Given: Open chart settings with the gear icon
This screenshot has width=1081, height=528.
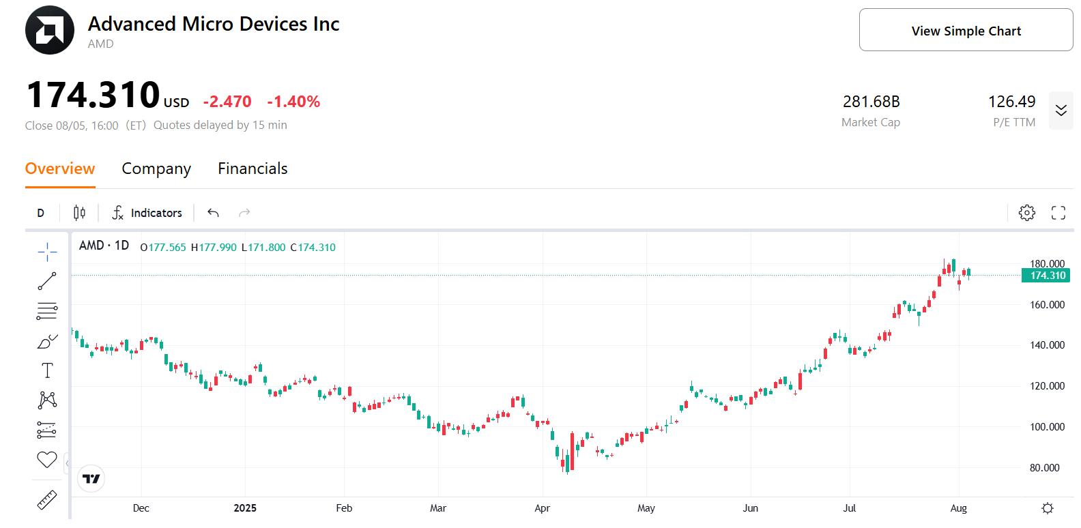Looking at the screenshot, I should tap(1027, 212).
